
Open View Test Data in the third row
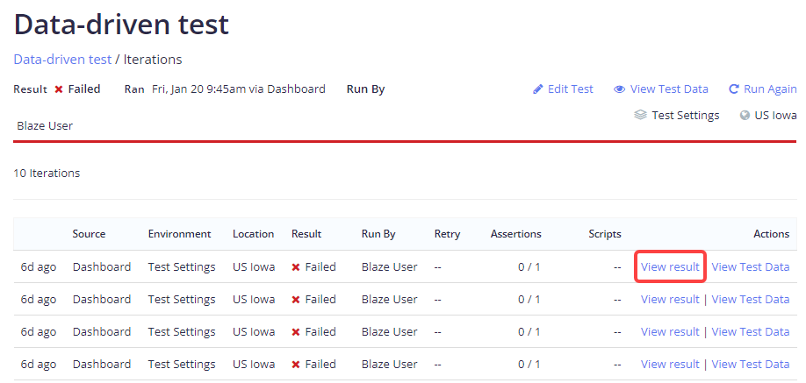[750, 332]
